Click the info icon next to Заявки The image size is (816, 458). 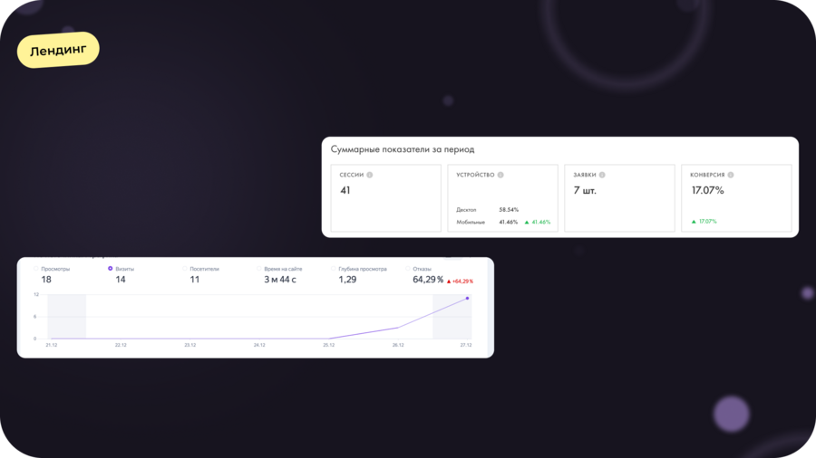(602, 175)
